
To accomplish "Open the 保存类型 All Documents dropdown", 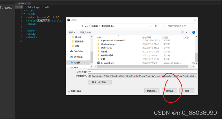I will (142, 76).
